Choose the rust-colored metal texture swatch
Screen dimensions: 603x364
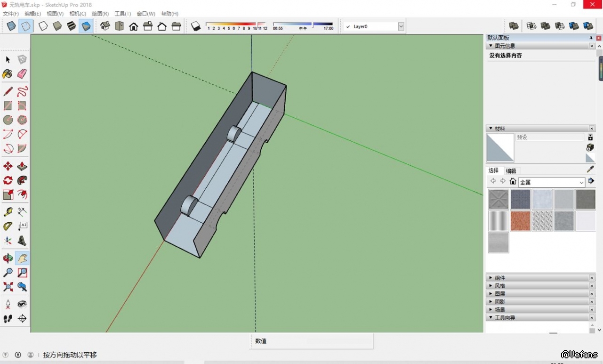click(x=520, y=221)
